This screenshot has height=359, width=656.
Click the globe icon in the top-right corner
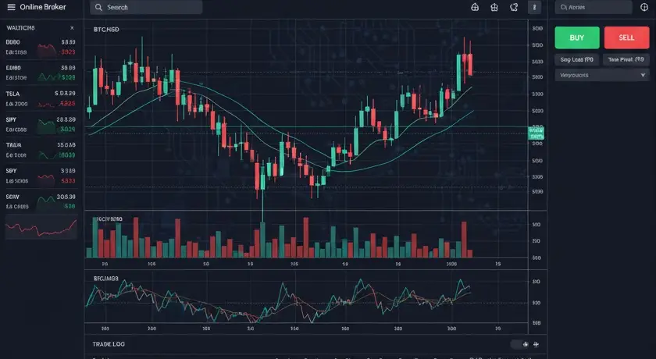click(x=644, y=7)
